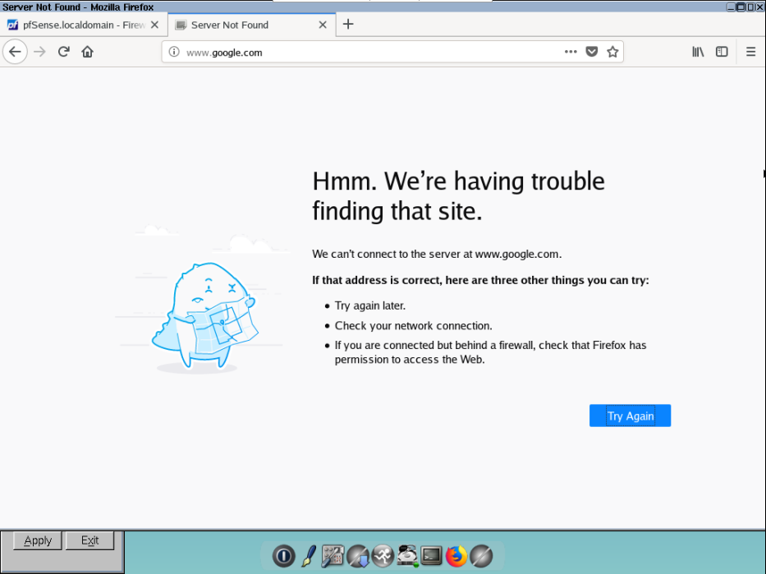Switch to the pfSense.localdomain tab
766x574 pixels.
tap(83, 25)
